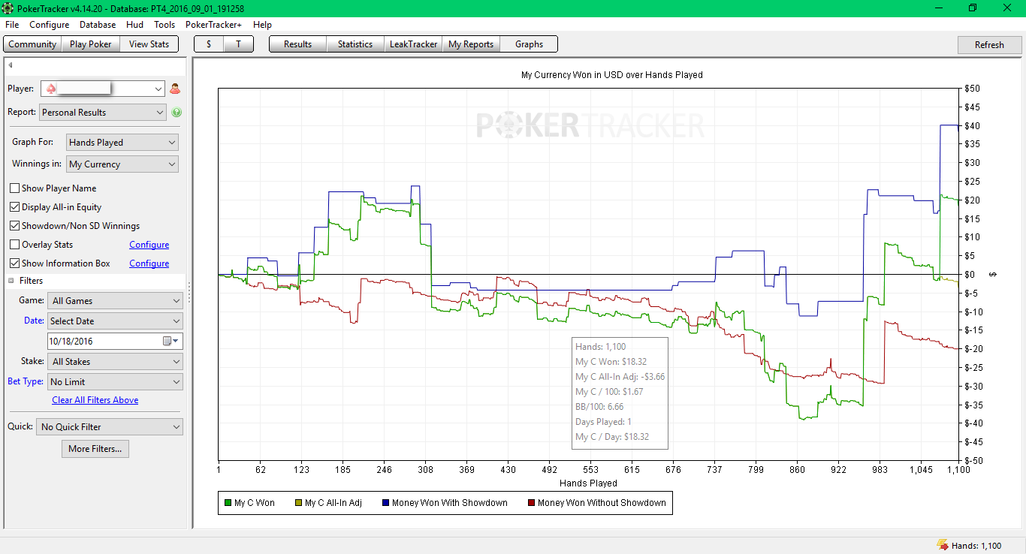The height and width of the screenshot is (554, 1026).
Task: Click the '1,045' x-axis tick label
Action: click(921, 470)
